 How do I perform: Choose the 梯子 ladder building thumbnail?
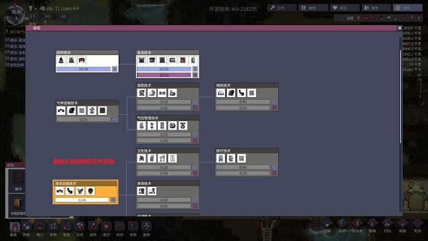[x=17, y=180]
